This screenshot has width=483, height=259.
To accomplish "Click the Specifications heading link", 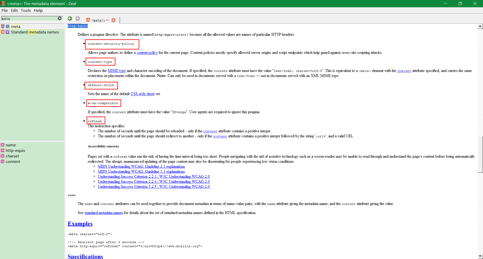I will [x=85, y=256].
